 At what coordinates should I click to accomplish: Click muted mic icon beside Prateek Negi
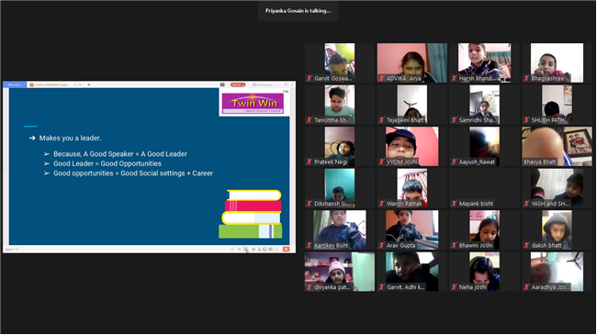pos(310,162)
